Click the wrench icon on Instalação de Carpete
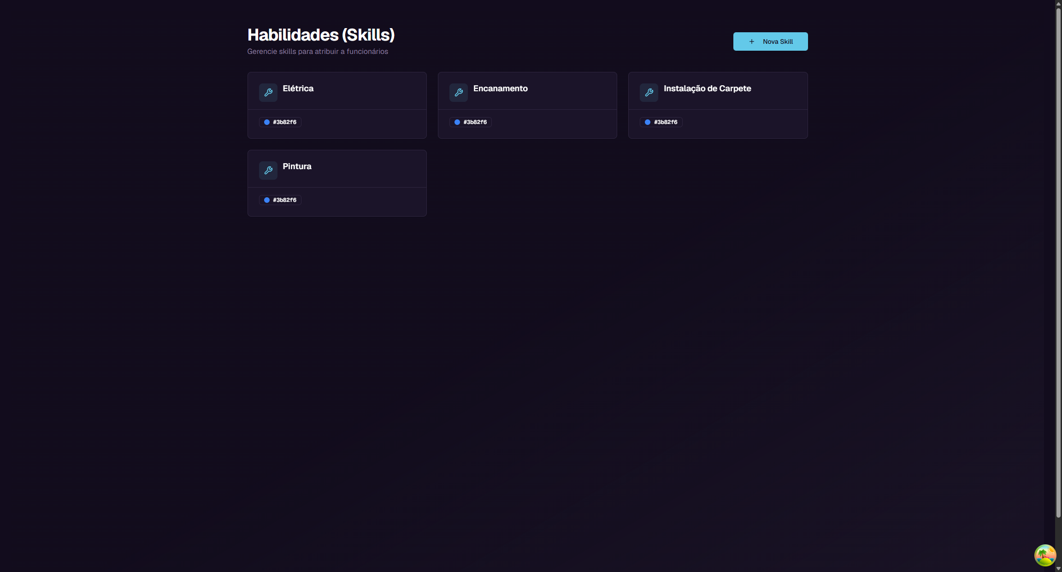The image size is (1062, 572). click(649, 92)
